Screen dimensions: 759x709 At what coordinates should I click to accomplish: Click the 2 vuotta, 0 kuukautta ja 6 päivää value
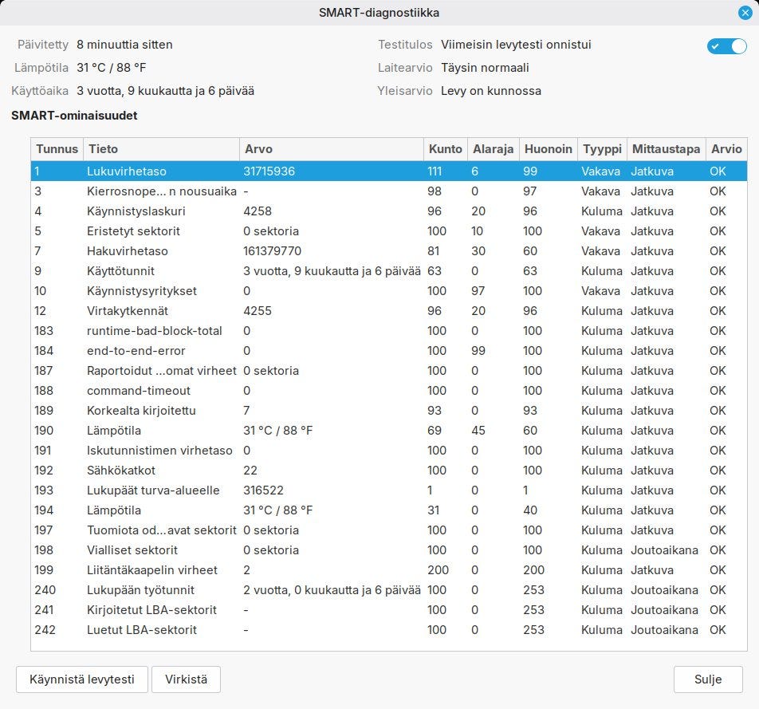click(x=332, y=590)
